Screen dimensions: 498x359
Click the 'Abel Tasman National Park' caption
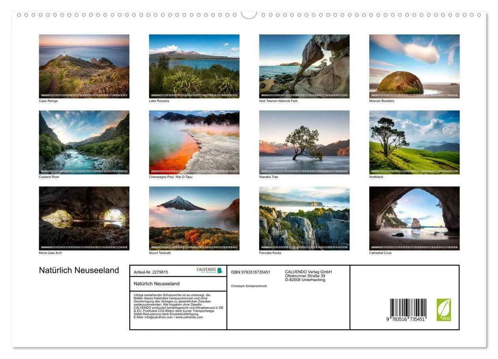[278, 101]
